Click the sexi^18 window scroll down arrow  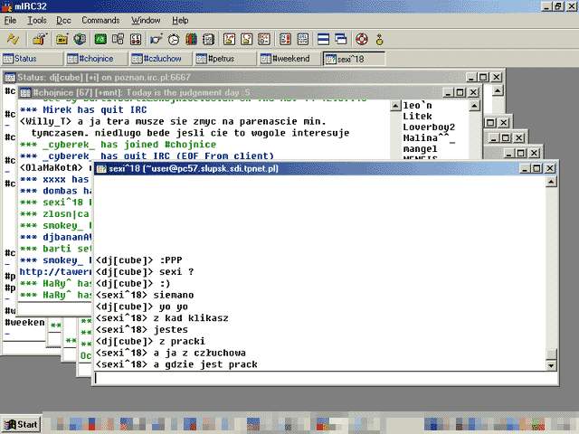click(551, 365)
